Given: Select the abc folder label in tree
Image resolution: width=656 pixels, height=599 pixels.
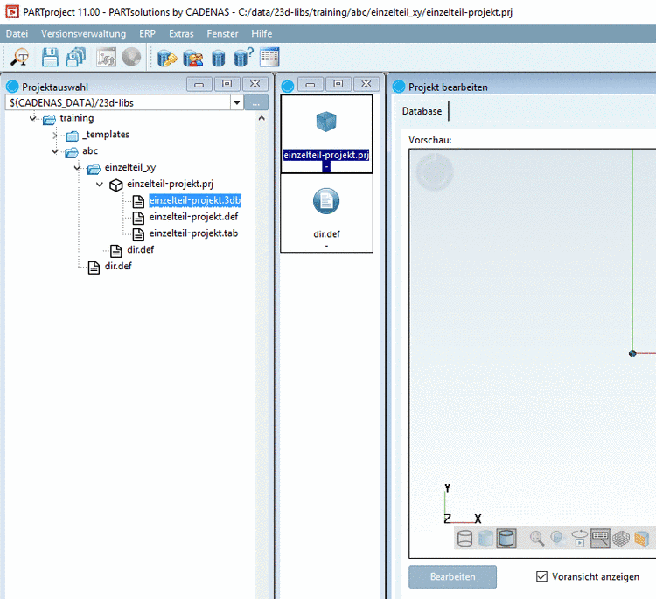Looking at the screenshot, I should coord(90,151).
